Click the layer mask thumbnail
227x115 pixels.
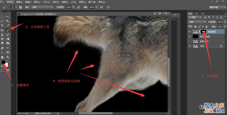pos(203,32)
